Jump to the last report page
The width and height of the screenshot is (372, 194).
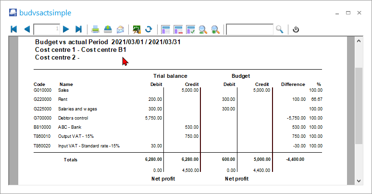point(79,29)
